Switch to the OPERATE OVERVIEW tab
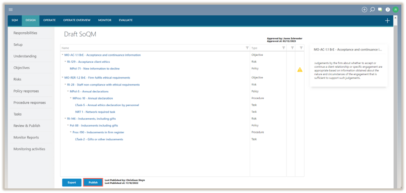Image resolution: width=406 pixels, height=193 pixels. point(77,20)
